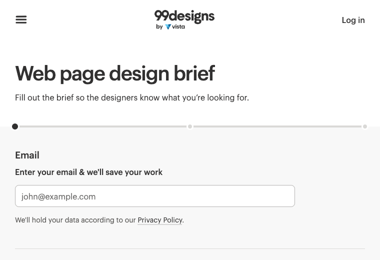Click the john@example.com placeholder text

pos(58,196)
